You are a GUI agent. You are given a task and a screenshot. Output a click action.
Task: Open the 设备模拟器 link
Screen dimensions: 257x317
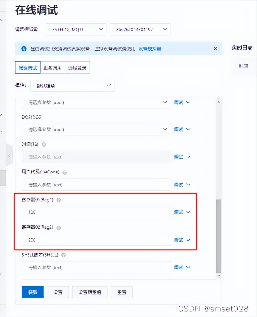tap(150, 49)
